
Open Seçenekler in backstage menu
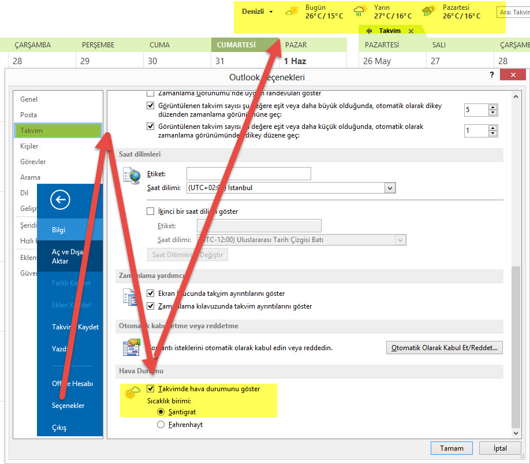point(70,406)
